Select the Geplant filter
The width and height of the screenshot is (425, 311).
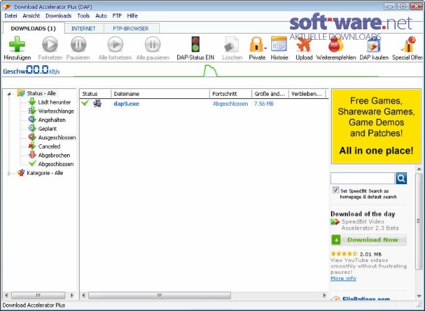pyautogui.click(x=47, y=129)
